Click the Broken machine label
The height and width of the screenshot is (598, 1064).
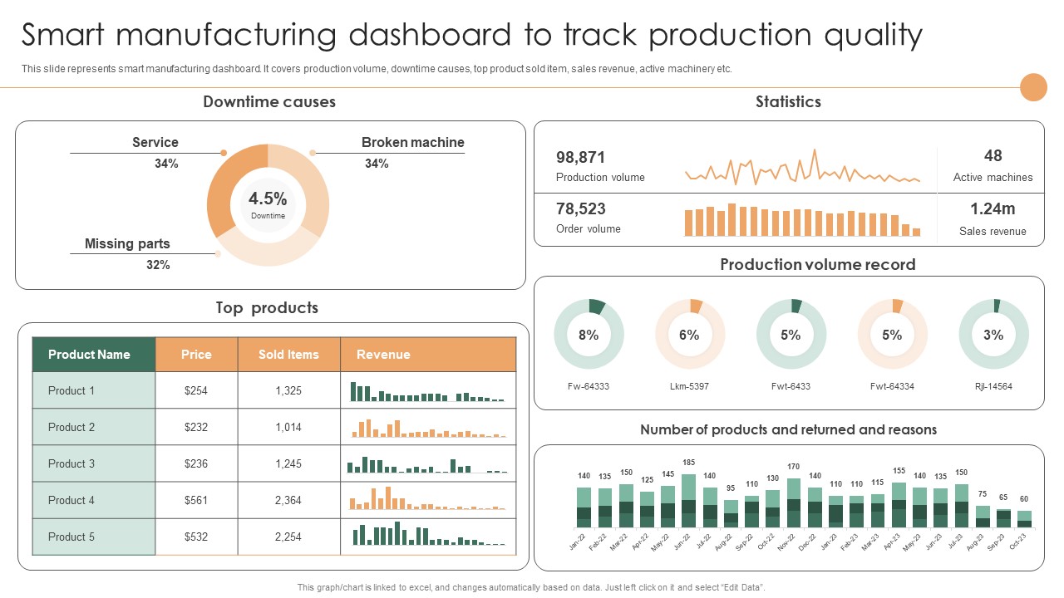pyautogui.click(x=413, y=142)
